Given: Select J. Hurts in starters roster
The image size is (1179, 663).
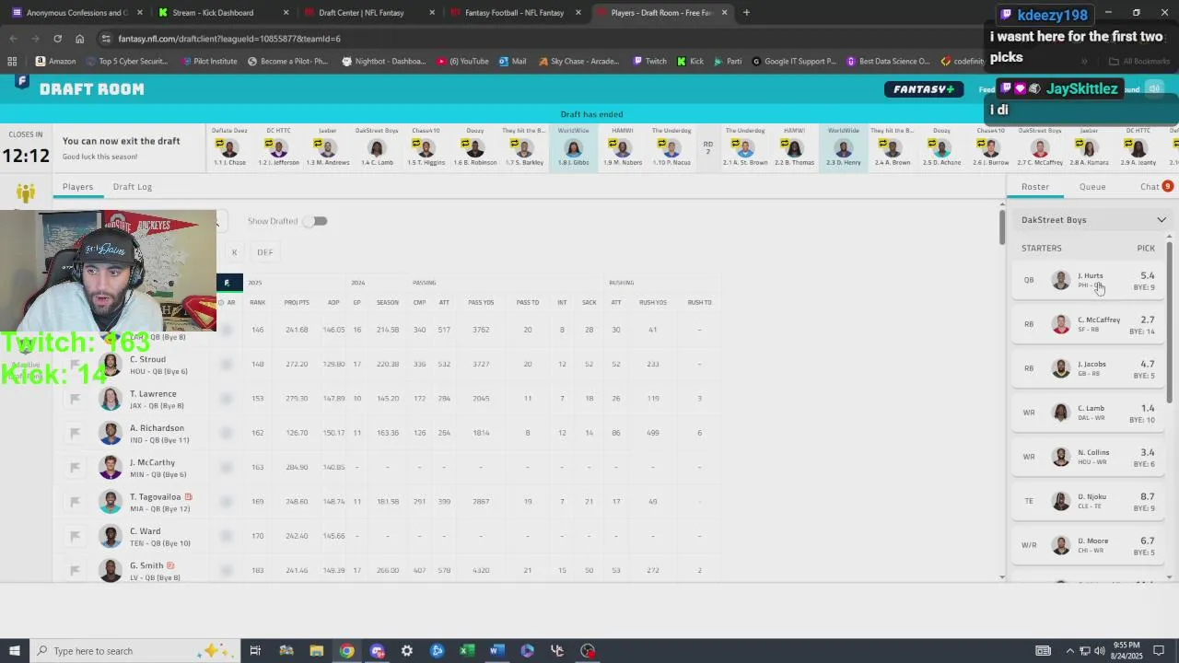Looking at the screenshot, I should coord(1090,280).
